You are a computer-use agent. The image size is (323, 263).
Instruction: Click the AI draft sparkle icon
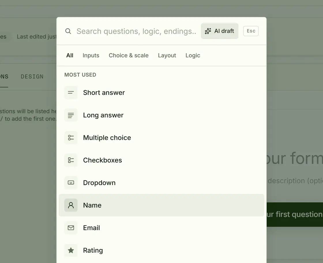tap(208, 31)
